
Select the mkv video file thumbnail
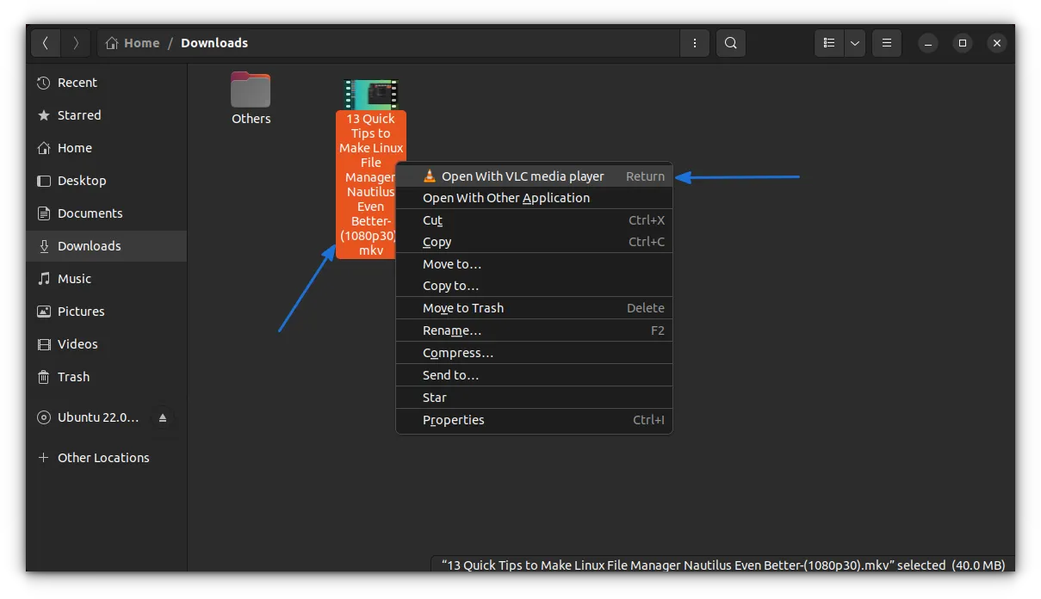[371, 94]
